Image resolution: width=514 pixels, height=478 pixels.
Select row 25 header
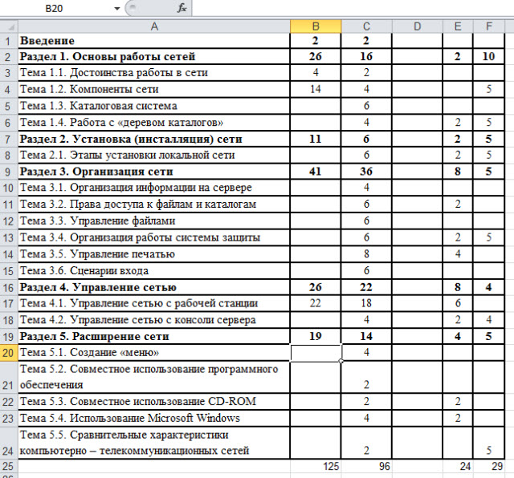click(x=9, y=465)
